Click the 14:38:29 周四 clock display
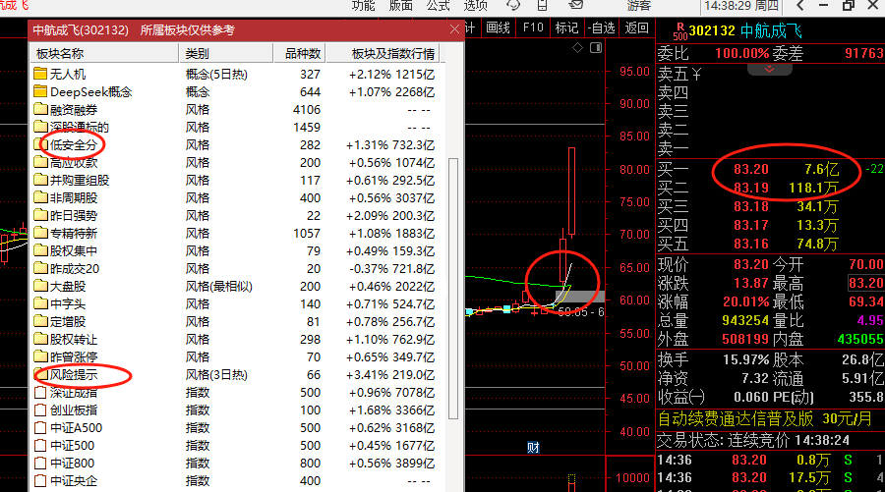Viewport: 885px width, 492px height. click(741, 6)
